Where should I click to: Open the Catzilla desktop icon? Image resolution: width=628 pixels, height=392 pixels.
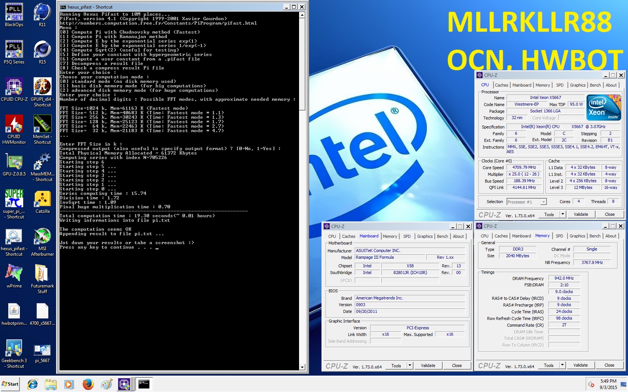click(x=42, y=202)
